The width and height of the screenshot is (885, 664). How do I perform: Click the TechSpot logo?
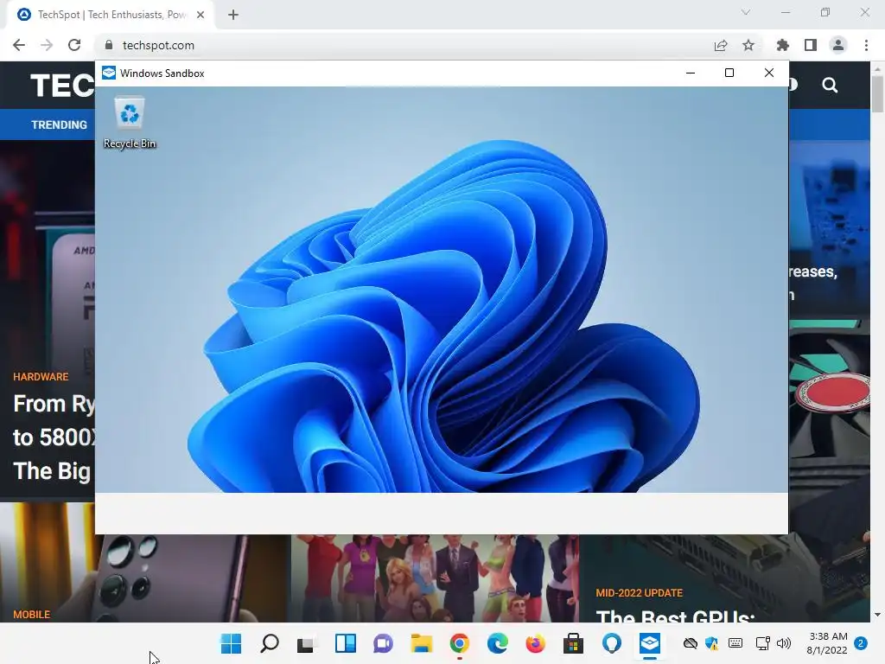[62, 86]
